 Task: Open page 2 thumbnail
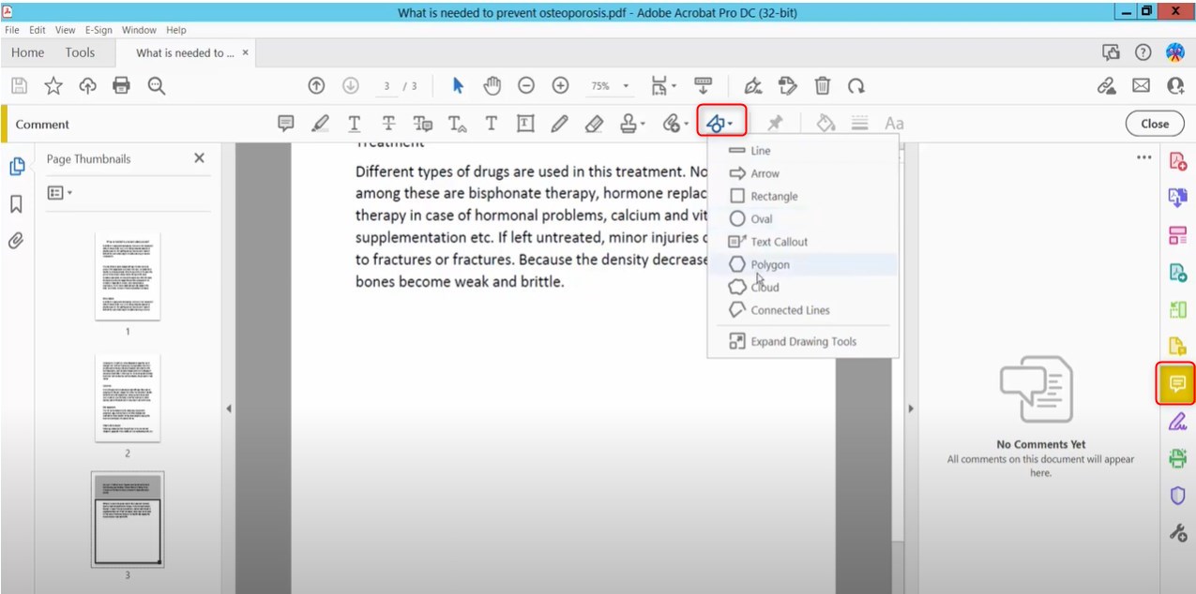[128, 397]
